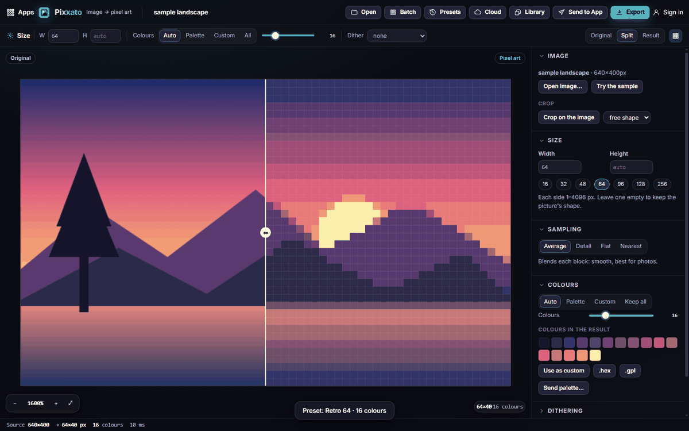The width and height of the screenshot is (689, 431).
Task: Toggle the pixel grid overlay icon
Action: [x=675, y=36]
